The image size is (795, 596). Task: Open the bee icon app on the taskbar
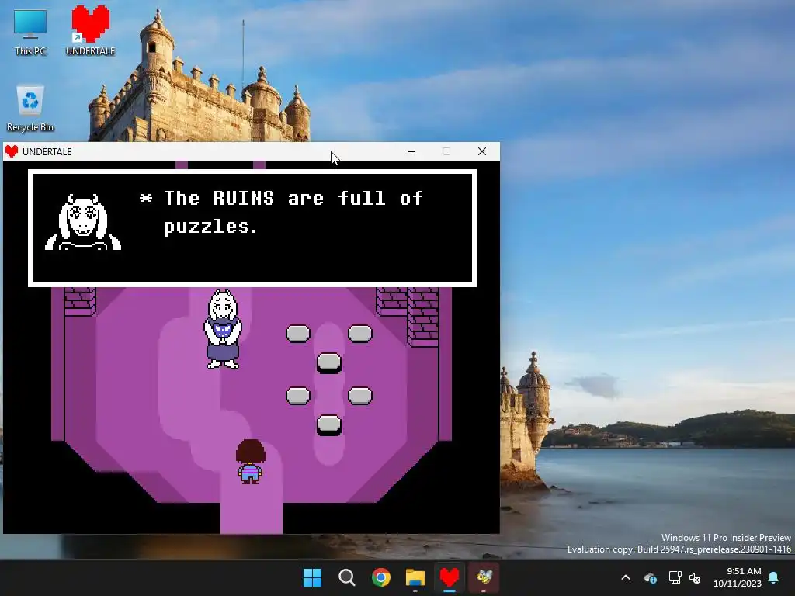[x=484, y=577]
